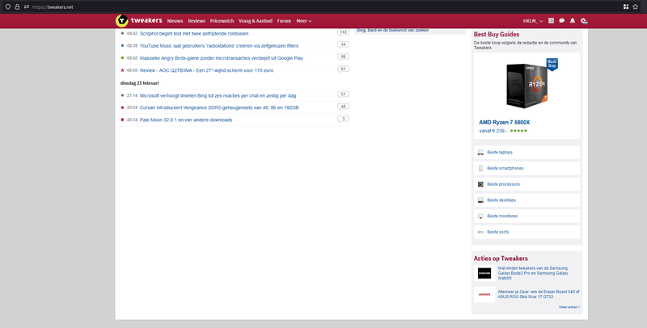The height and width of the screenshot is (328, 647).
Task: Open the 48 comments bubble on Corsair article
Action: (x=343, y=107)
